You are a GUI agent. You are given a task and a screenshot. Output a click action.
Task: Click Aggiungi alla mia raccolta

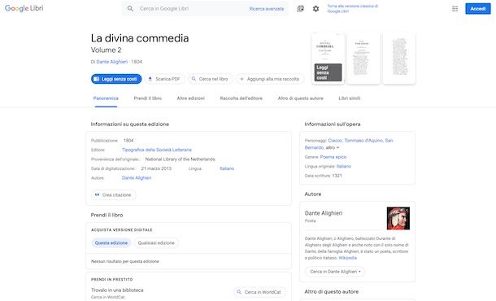click(269, 79)
